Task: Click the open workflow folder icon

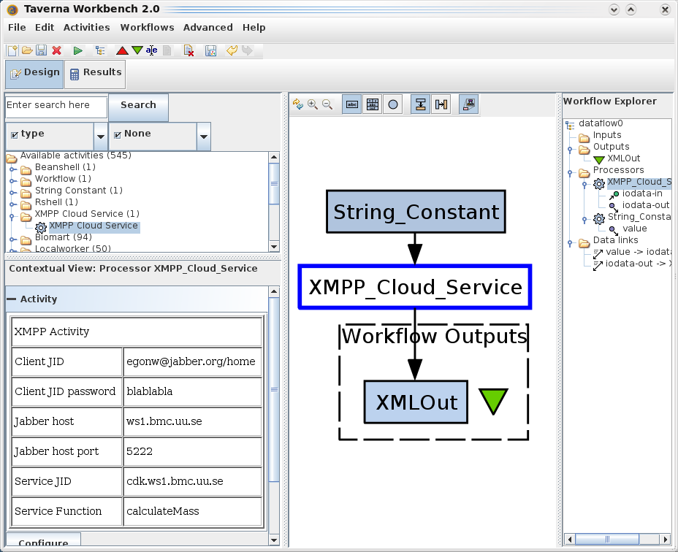Action: (x=27, y=50)
